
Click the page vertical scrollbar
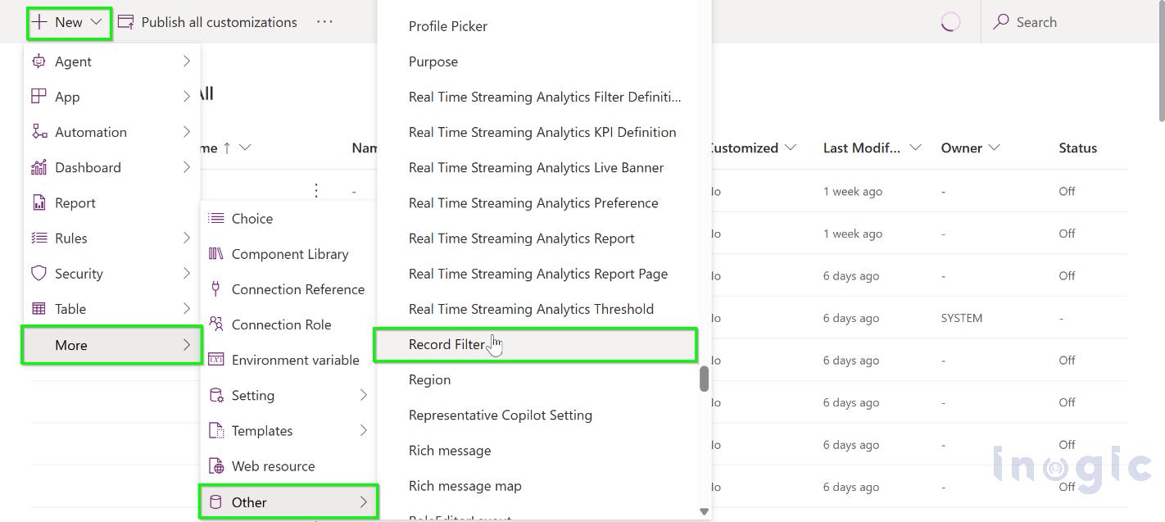pyautogui.click(x=1160, y=61)
